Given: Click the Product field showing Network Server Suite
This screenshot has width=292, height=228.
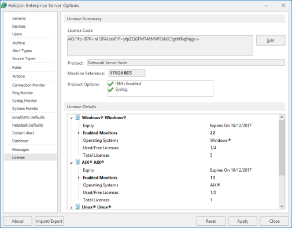Looking at the screenshot, I should (x=186, y=62).
